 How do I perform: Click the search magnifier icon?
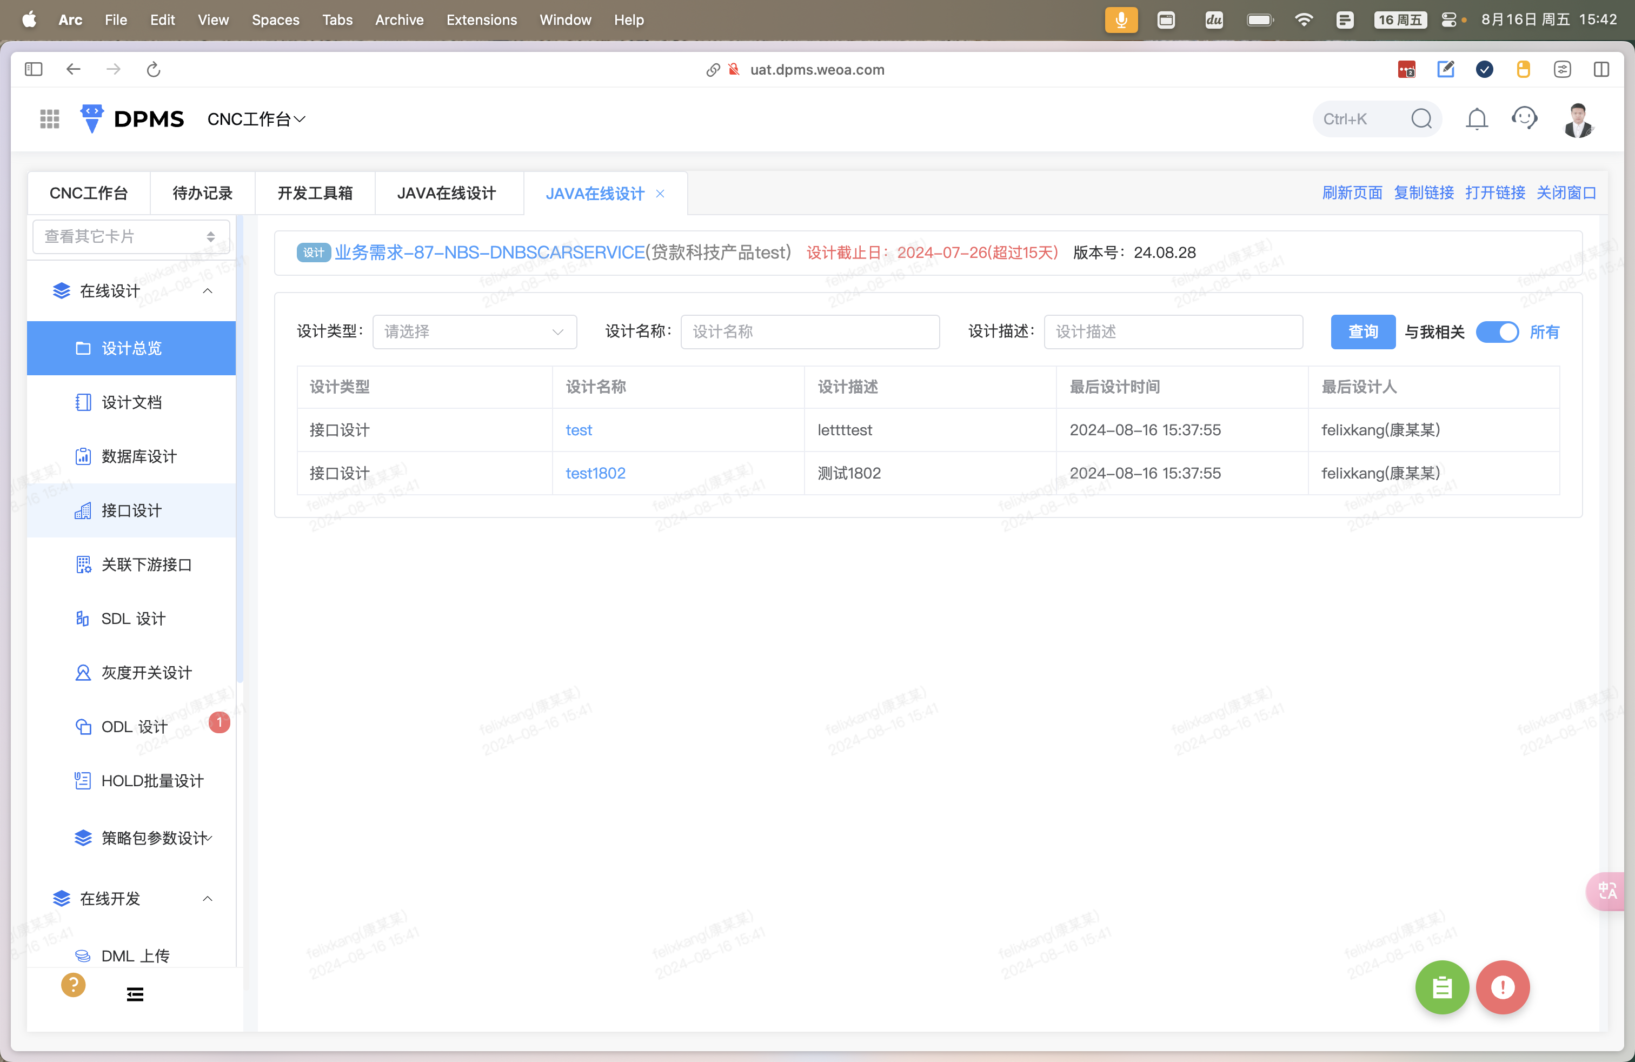click(1421, 119)
